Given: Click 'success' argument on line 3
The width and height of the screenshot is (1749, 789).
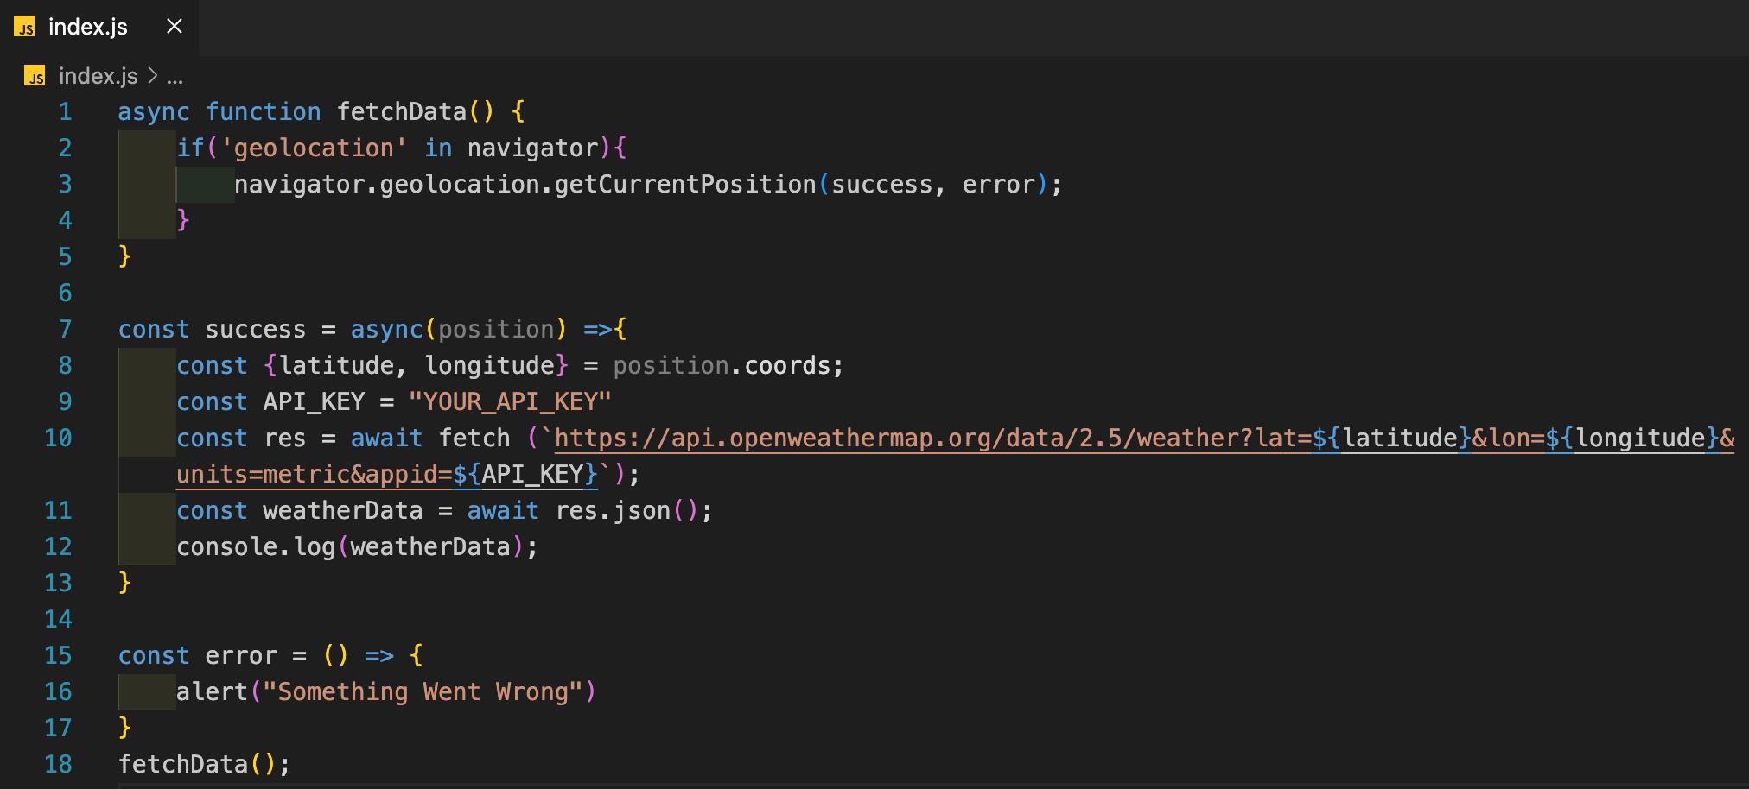Looking at the screenshot, I should (x=881, y=185).
